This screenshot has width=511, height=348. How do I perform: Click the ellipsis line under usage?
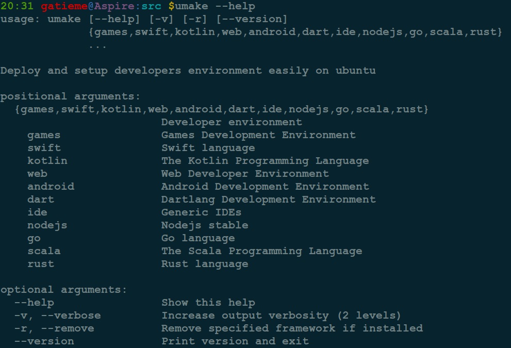[x=97, y=45]
